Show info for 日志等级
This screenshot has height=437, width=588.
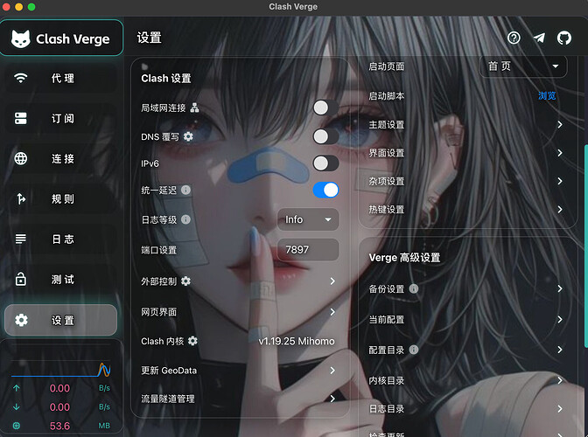(x=185, y=219)
